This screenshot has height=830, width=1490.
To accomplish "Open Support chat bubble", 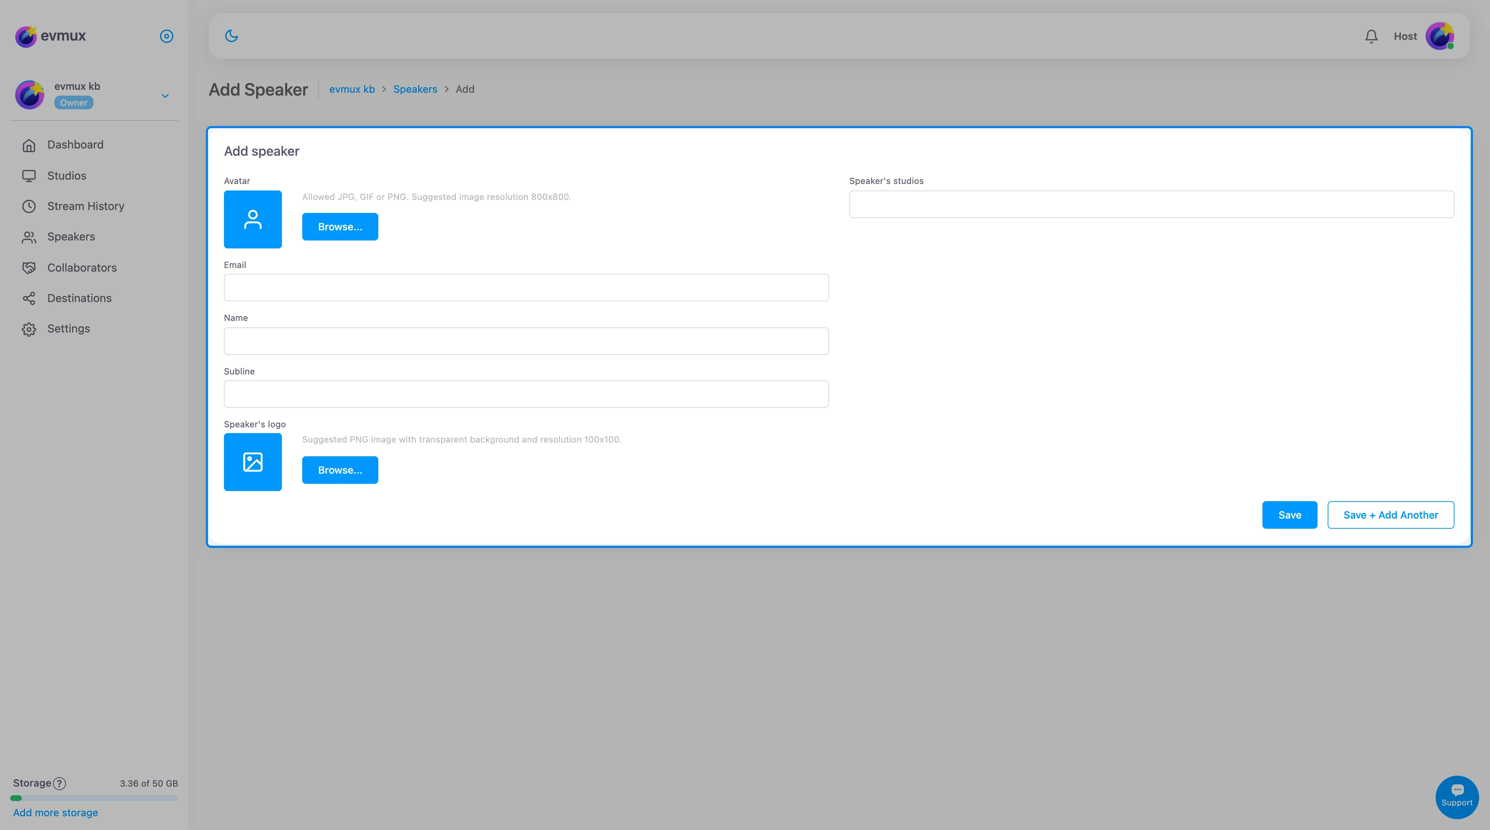I will click(1457, 797).
